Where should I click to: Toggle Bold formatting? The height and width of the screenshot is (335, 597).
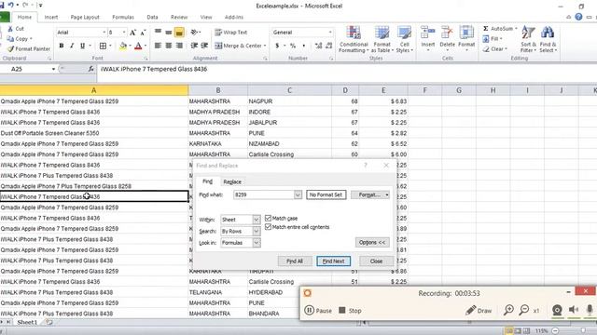tap(62, 46)
